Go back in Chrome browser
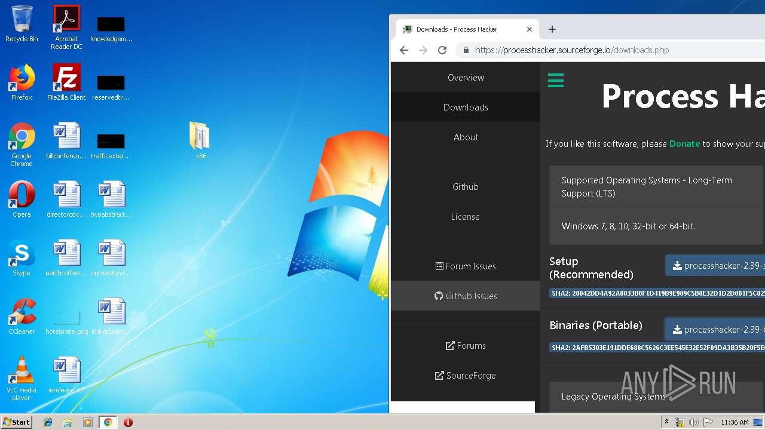 pos(404,50)
